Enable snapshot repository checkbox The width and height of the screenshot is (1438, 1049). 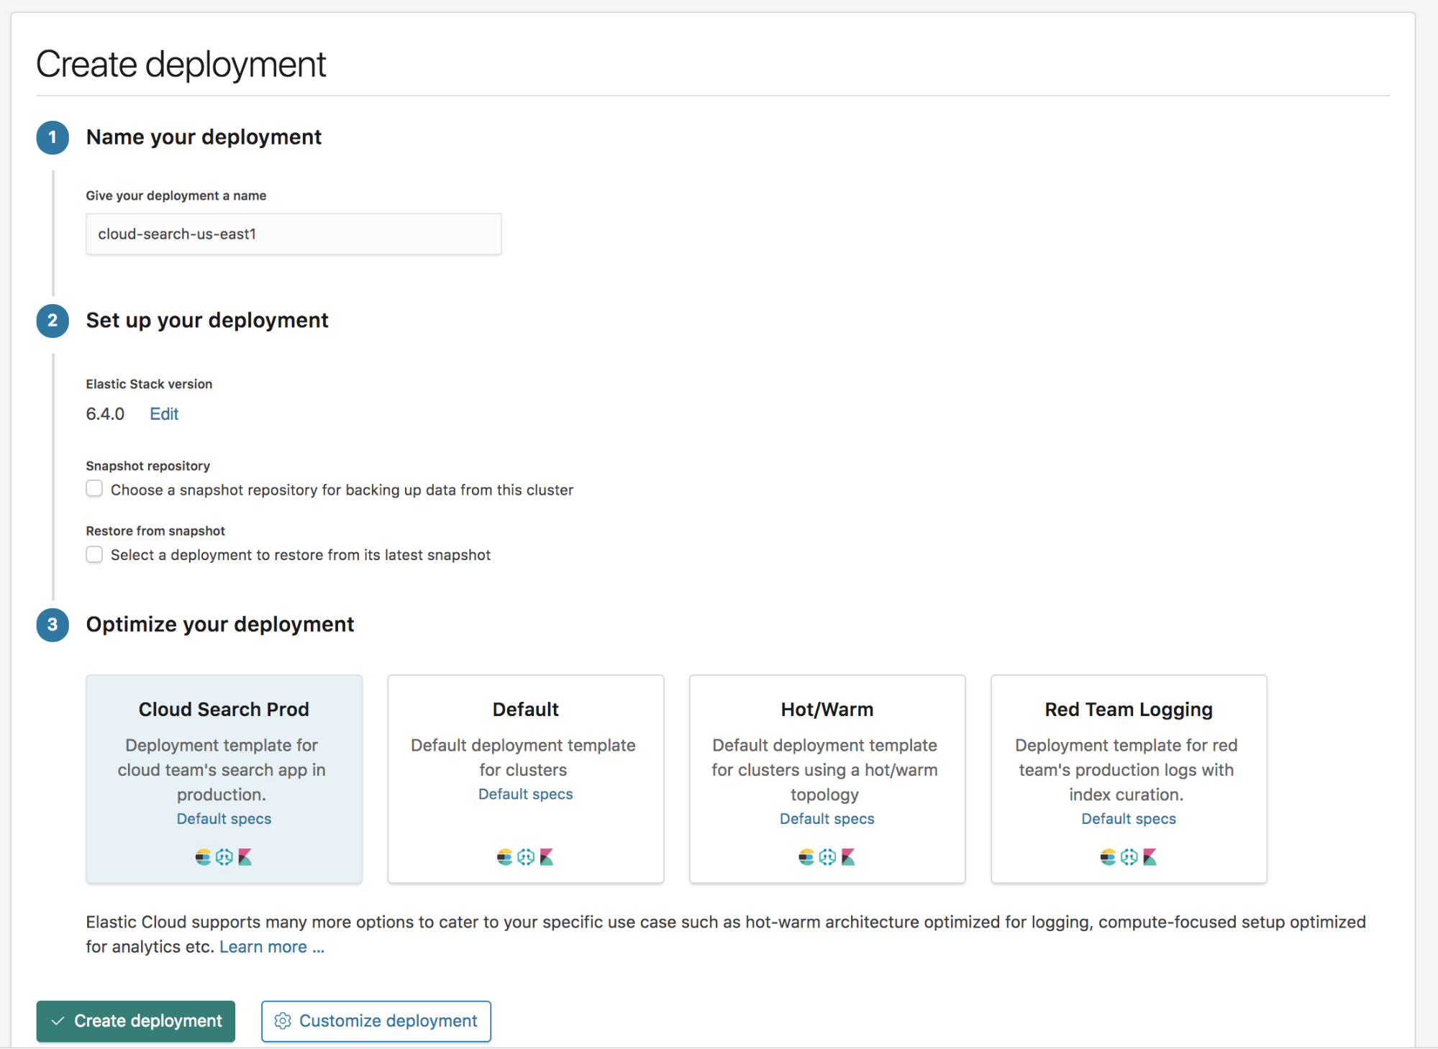pos(94,489)
